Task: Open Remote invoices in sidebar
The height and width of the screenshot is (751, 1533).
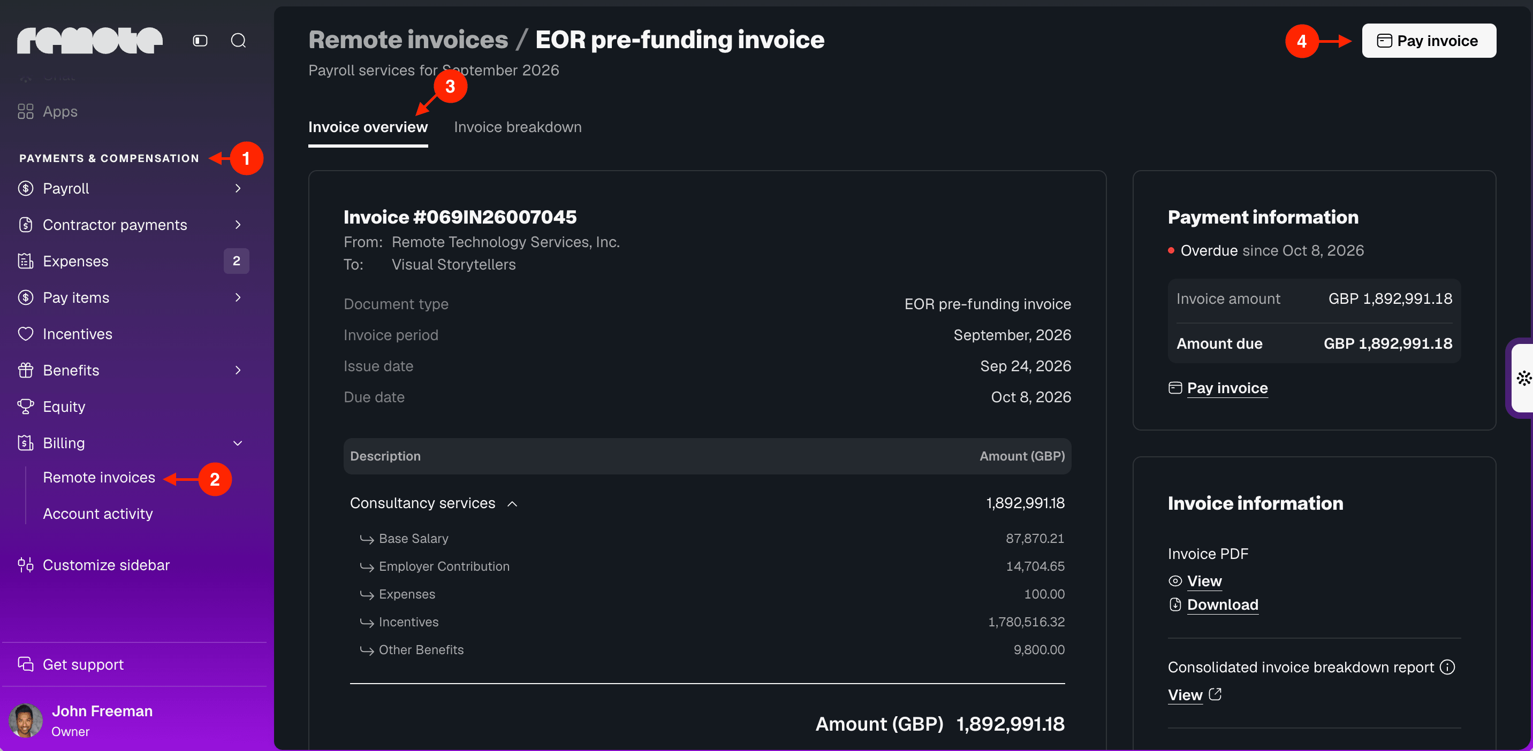Action: [x=99, y=478]
